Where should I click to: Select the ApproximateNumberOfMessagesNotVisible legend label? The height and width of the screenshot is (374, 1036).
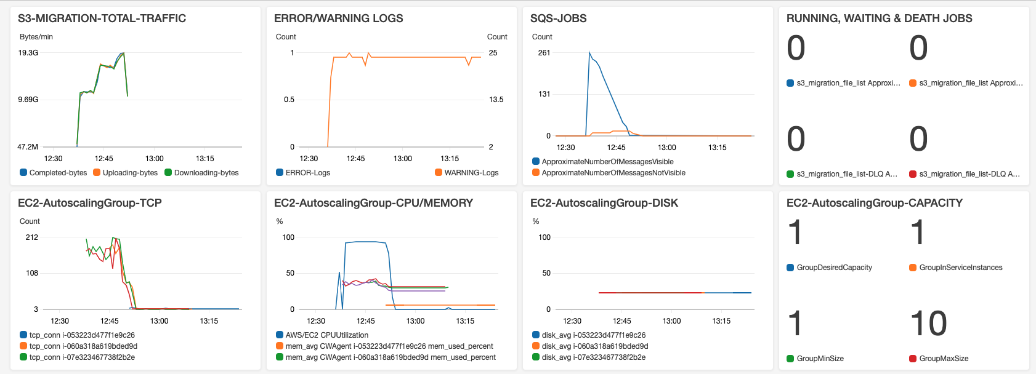pyautogui.click(x=613, y=173)
